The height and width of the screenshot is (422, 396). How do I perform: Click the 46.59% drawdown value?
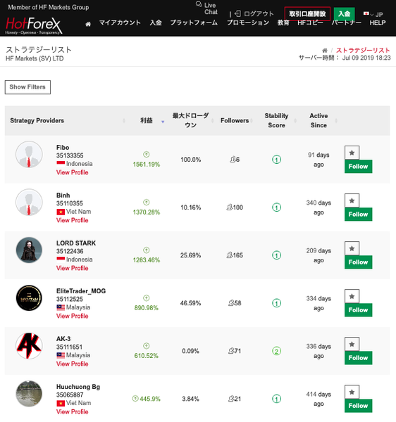pos(190,303)
